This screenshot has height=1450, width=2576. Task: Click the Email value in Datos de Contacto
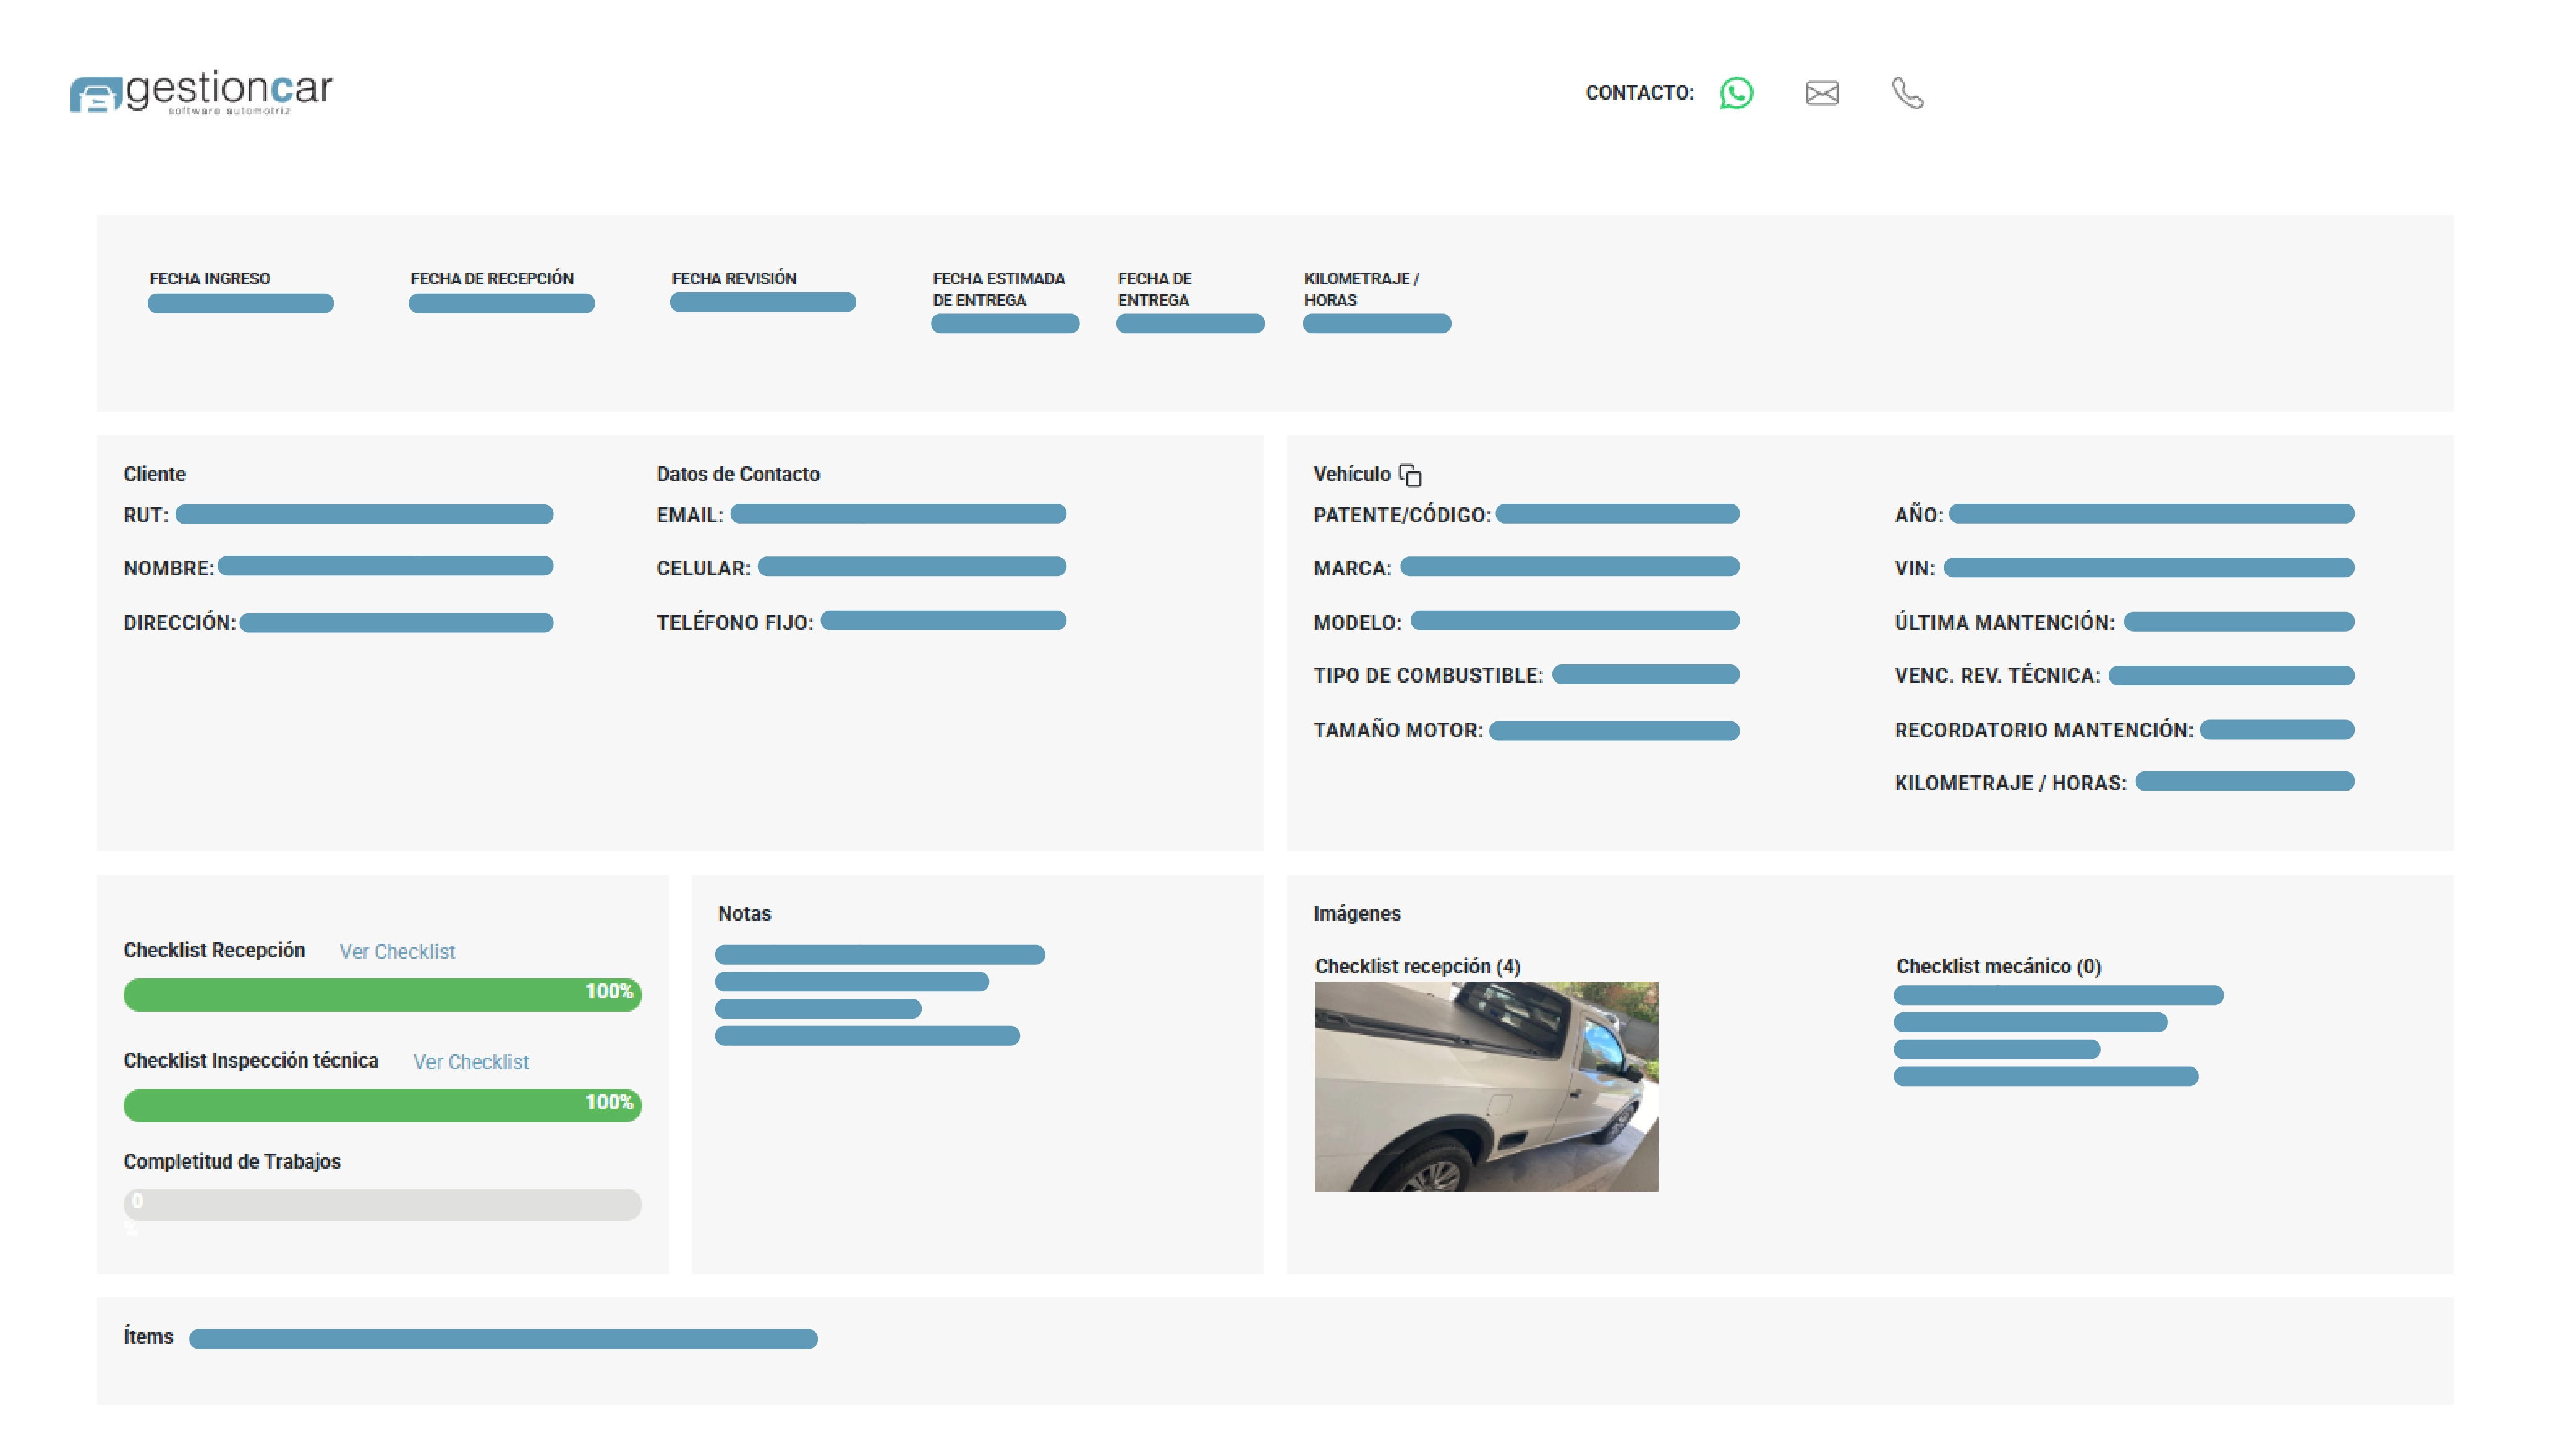898,514
